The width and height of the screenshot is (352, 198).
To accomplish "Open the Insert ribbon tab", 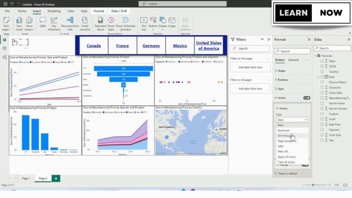I will (37, 11).
